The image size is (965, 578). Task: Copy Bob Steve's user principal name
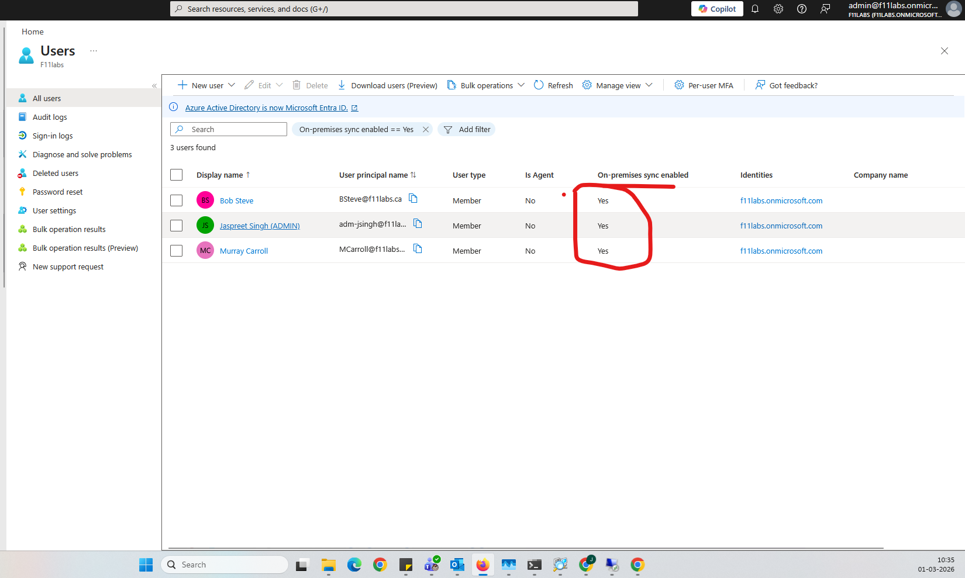[413, 199]
